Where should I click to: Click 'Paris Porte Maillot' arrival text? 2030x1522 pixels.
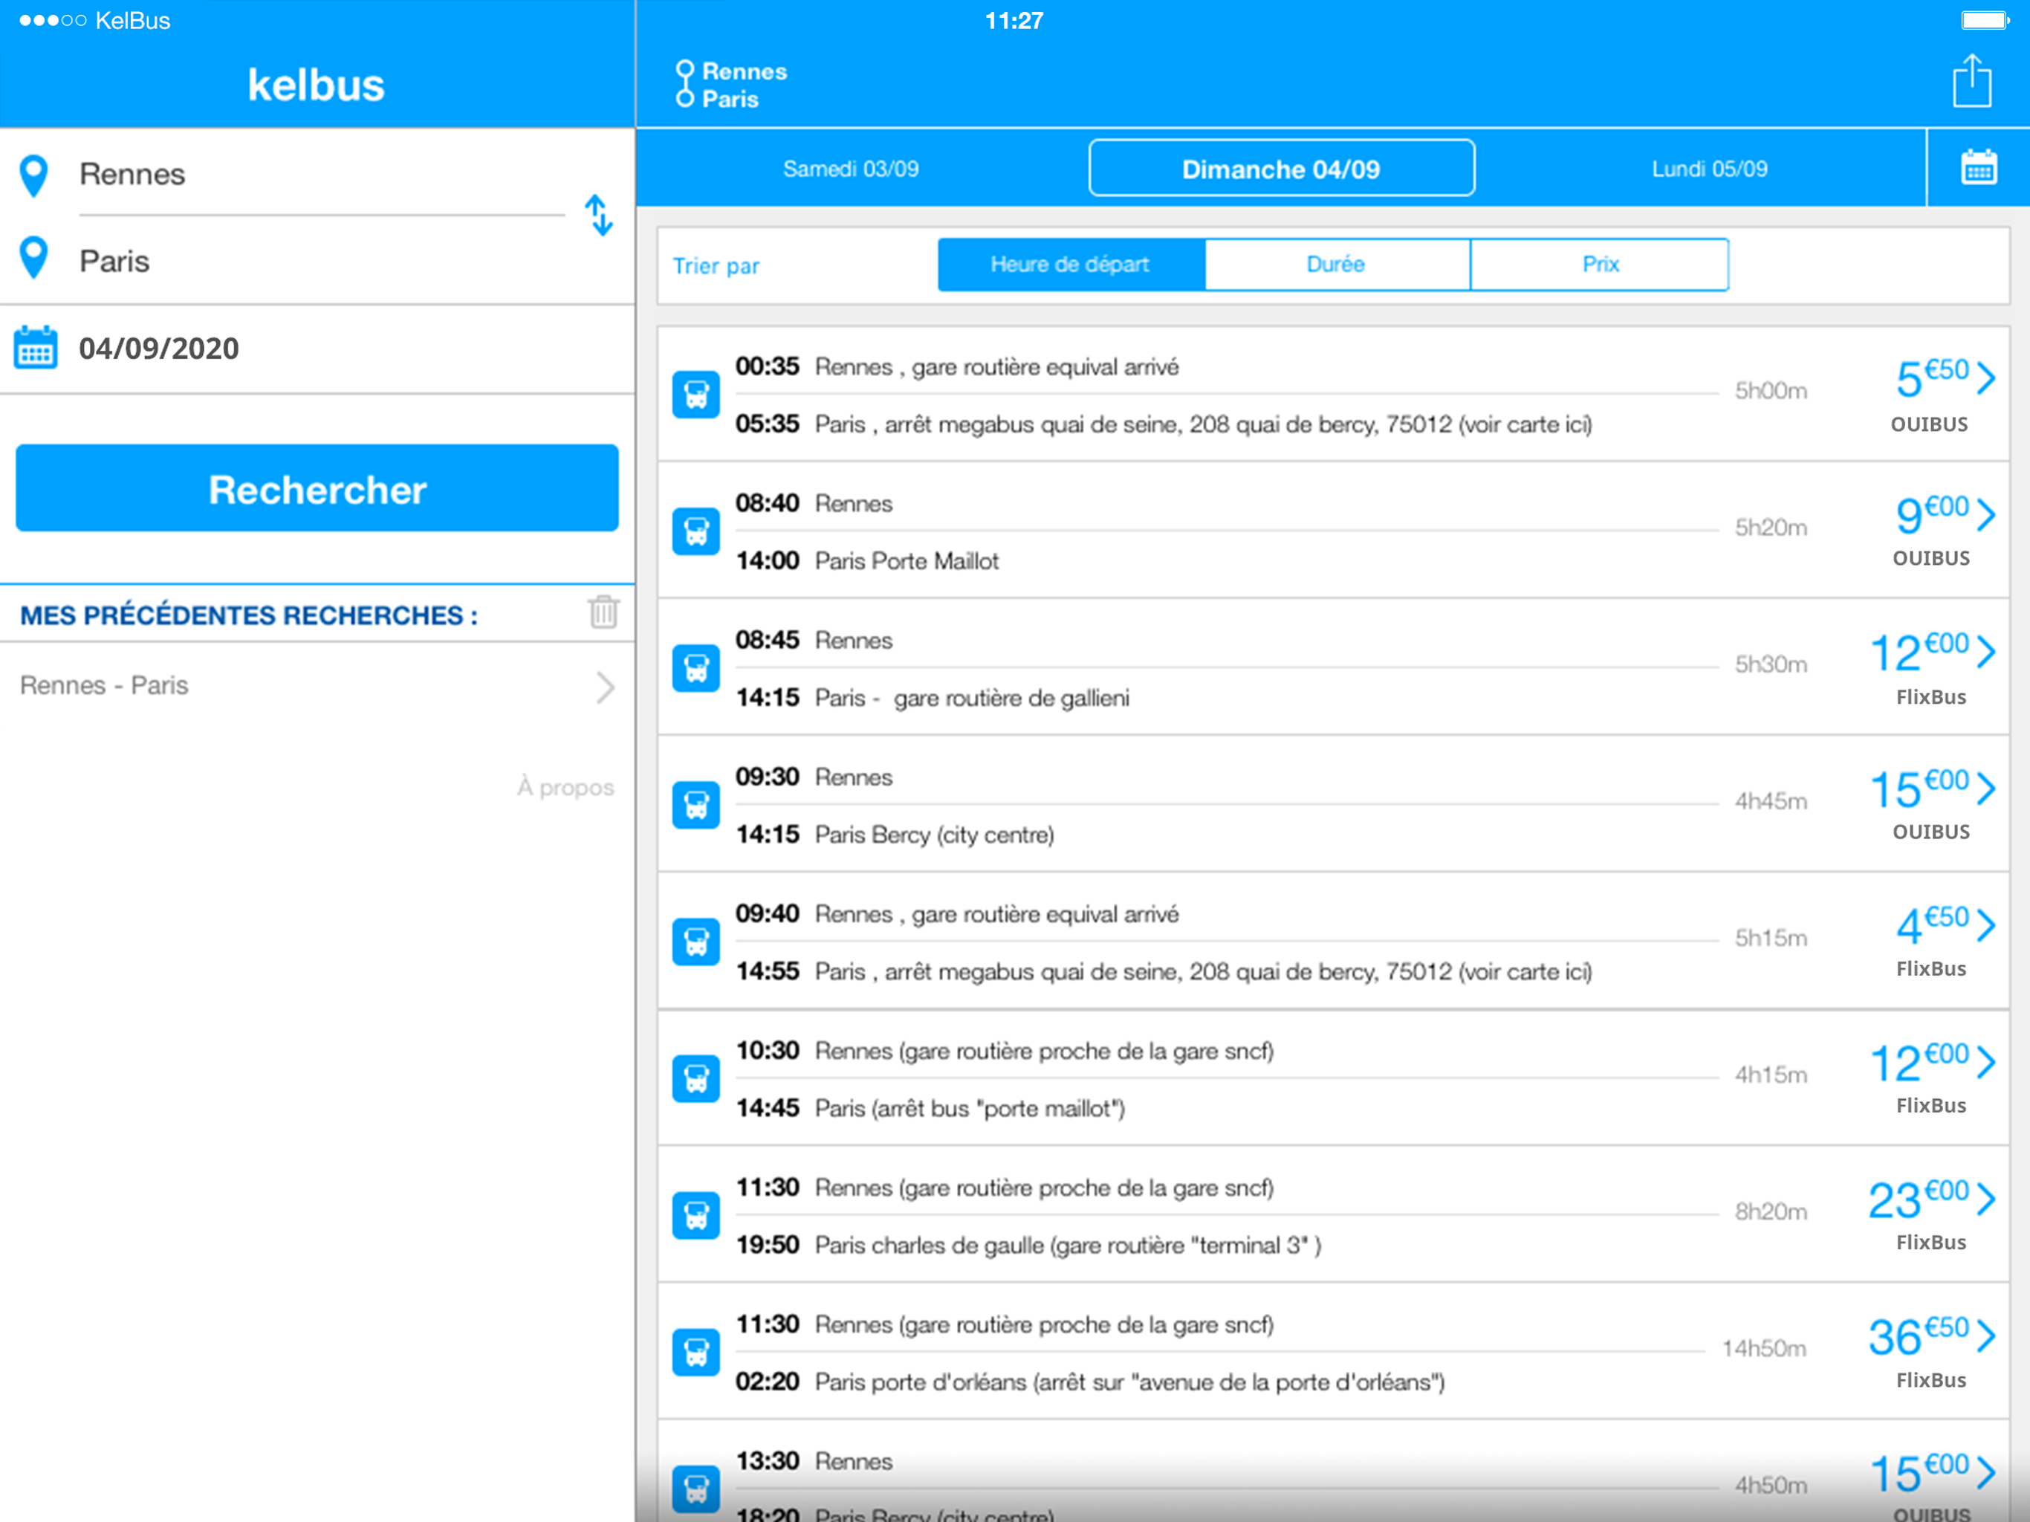907,561
